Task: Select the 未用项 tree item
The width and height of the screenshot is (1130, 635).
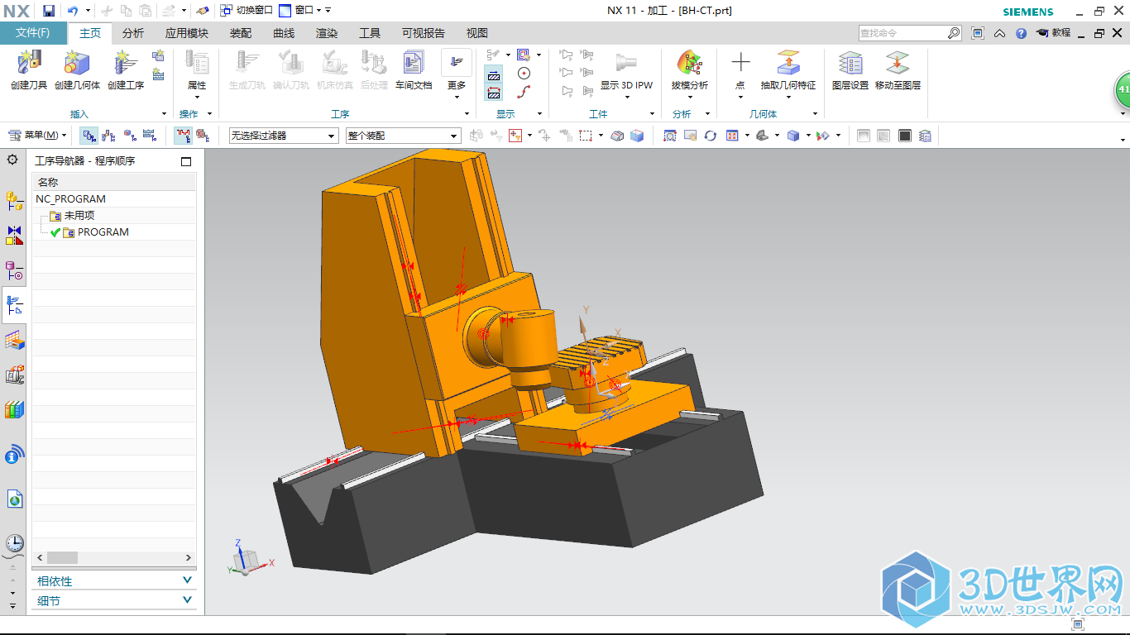Action: pyautogui.click(x=79, y=216)
